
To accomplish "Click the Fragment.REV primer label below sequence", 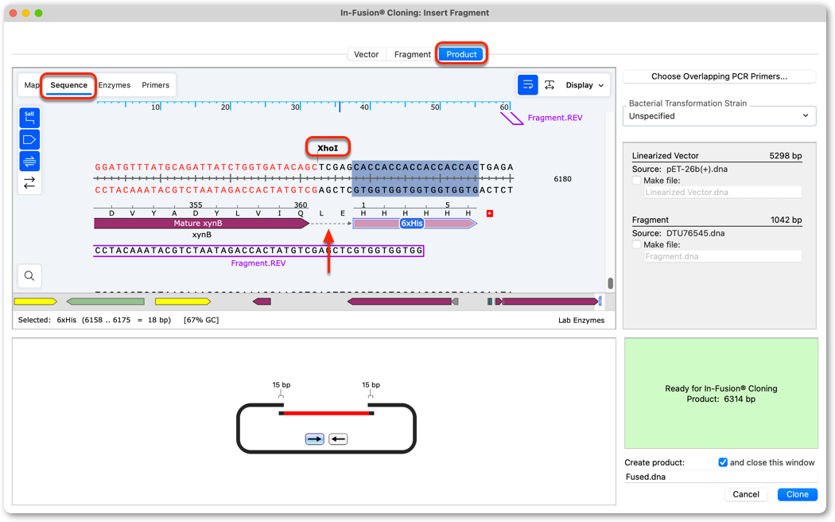I will pos(258,263).
